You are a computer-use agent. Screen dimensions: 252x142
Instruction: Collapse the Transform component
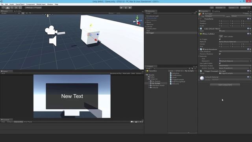(199, 19)
